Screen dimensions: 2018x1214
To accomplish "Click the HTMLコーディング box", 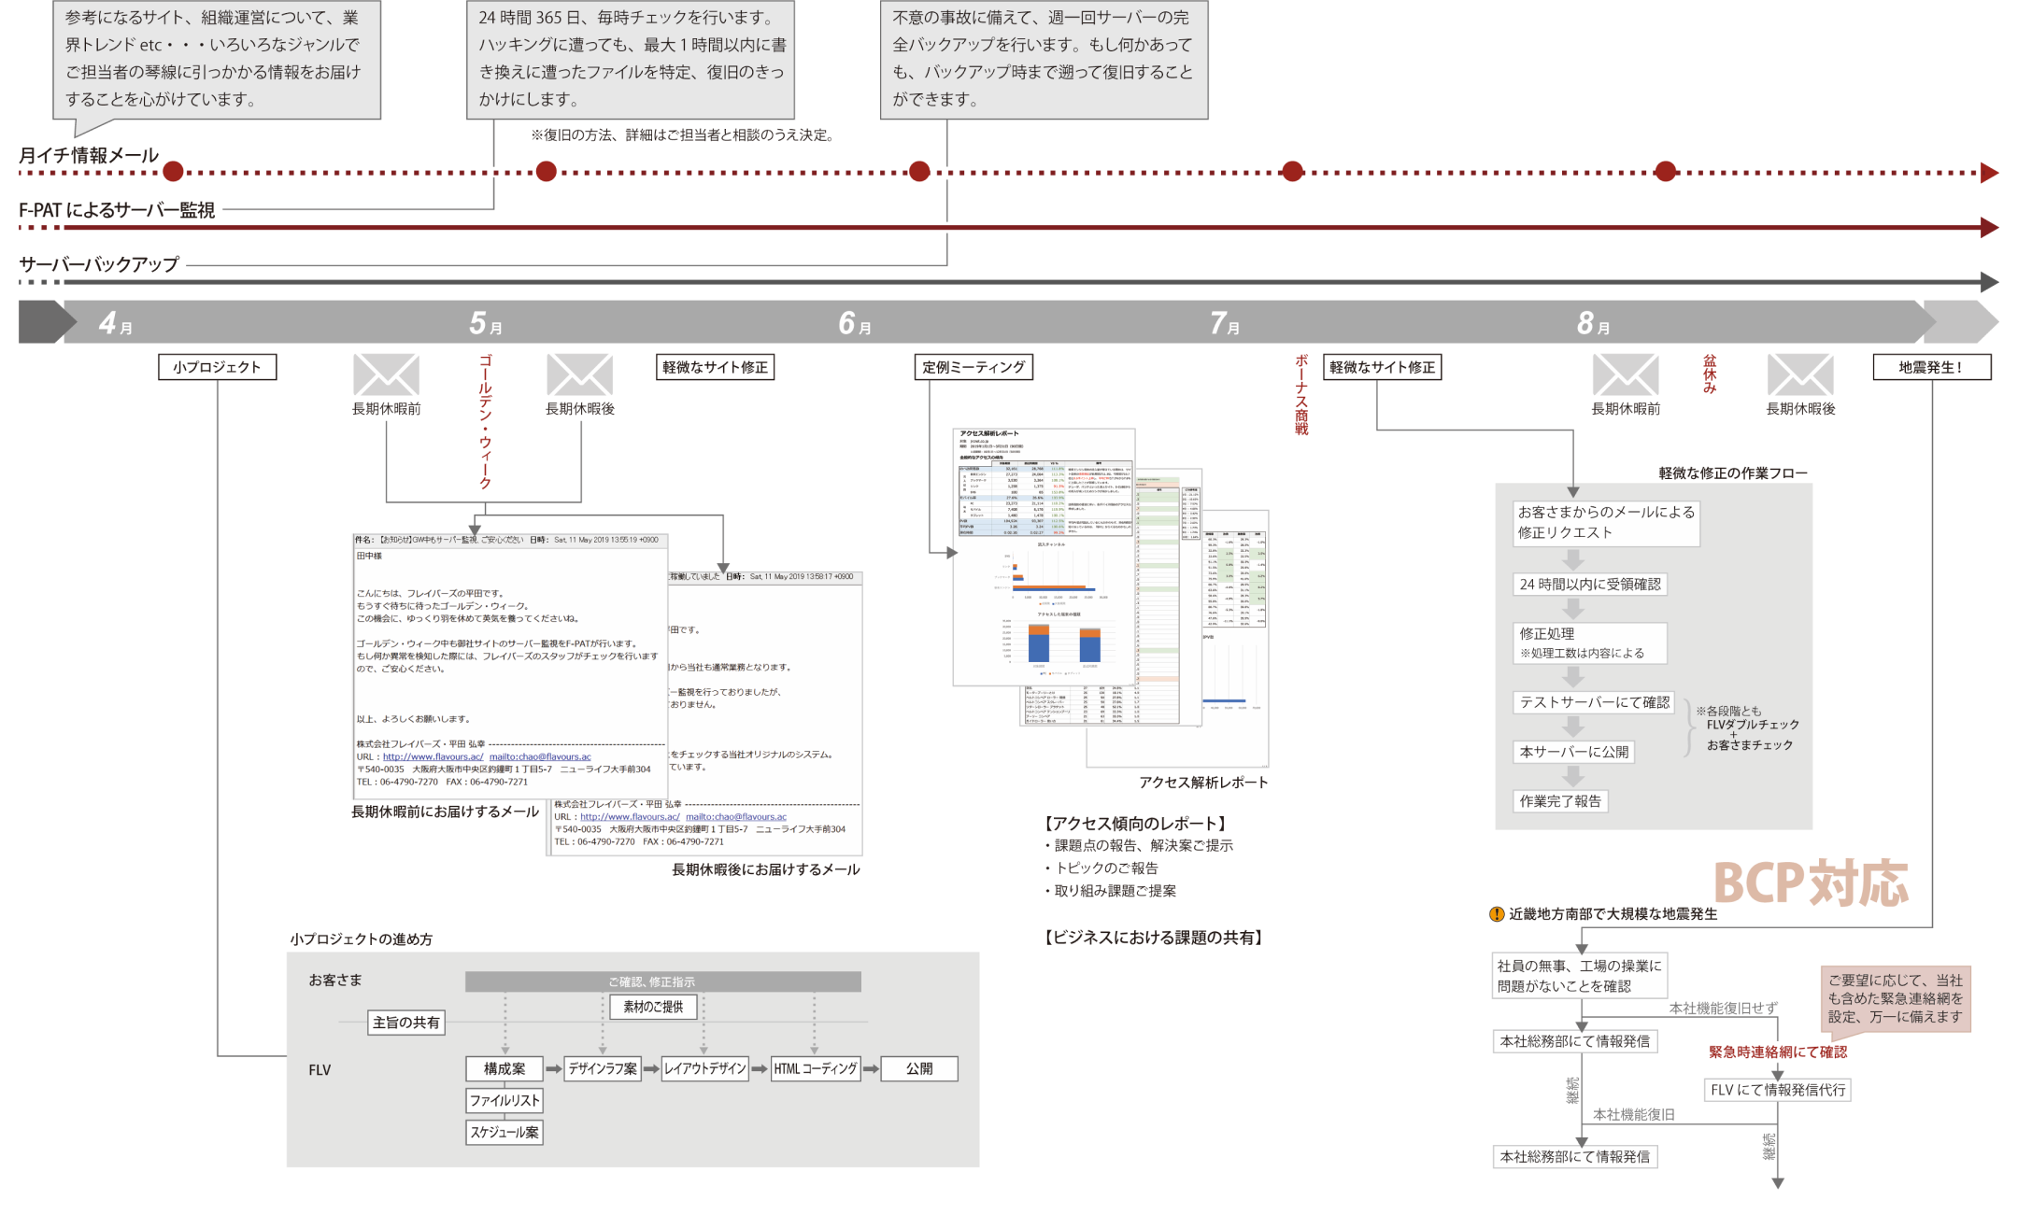I will 815,1068.
